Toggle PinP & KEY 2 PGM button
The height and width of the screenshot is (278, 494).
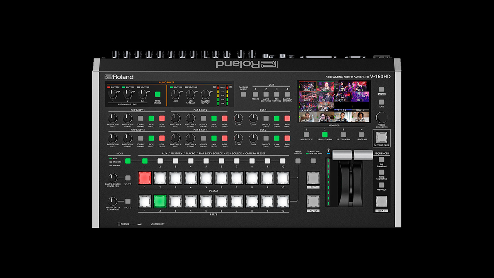coord(225,119)
